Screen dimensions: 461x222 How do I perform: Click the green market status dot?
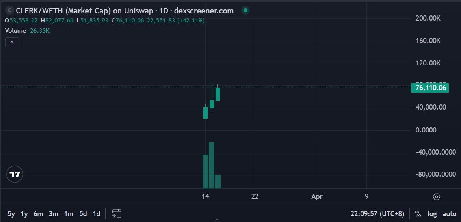pos(245,11)
